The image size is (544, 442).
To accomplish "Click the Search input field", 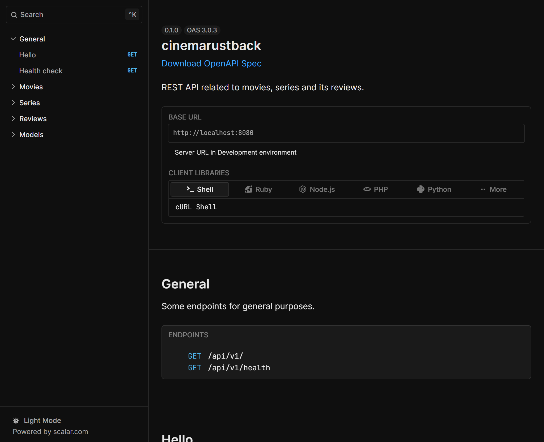I will tap(69, 15).
